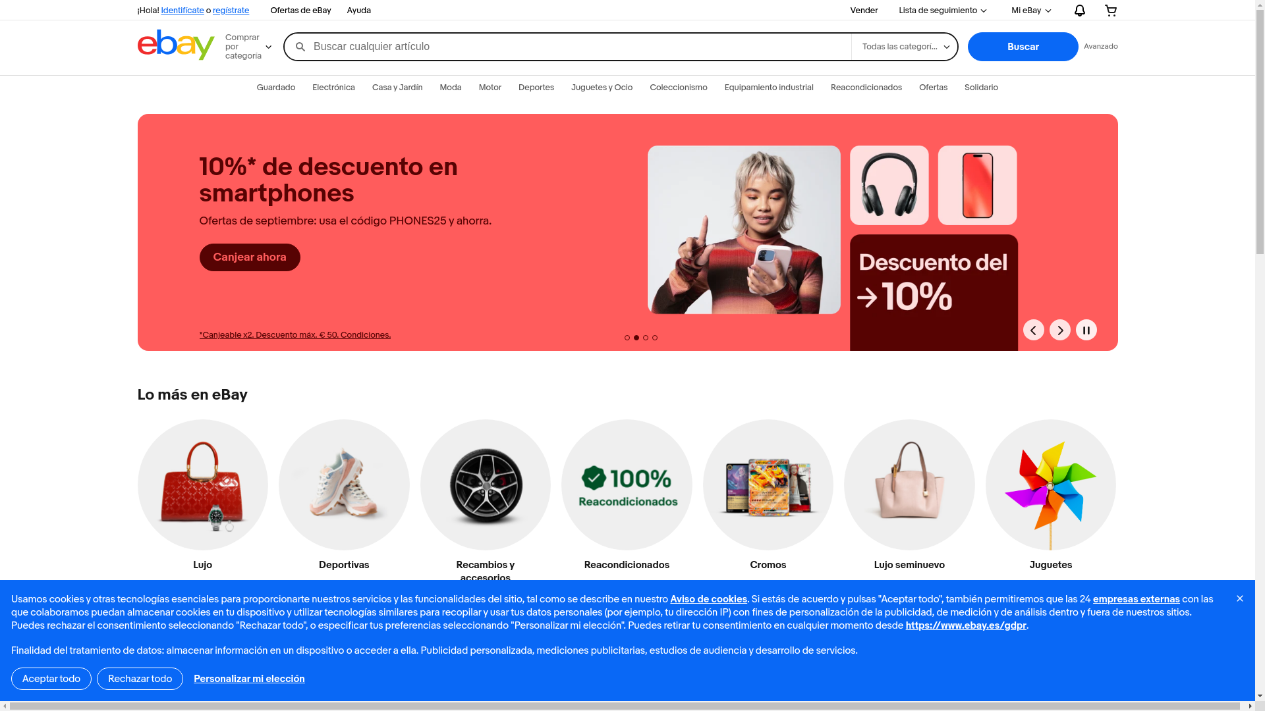Expand Comprar por categoría dropdown
This screenshot has width=1265, height=711.
[248, 47]
